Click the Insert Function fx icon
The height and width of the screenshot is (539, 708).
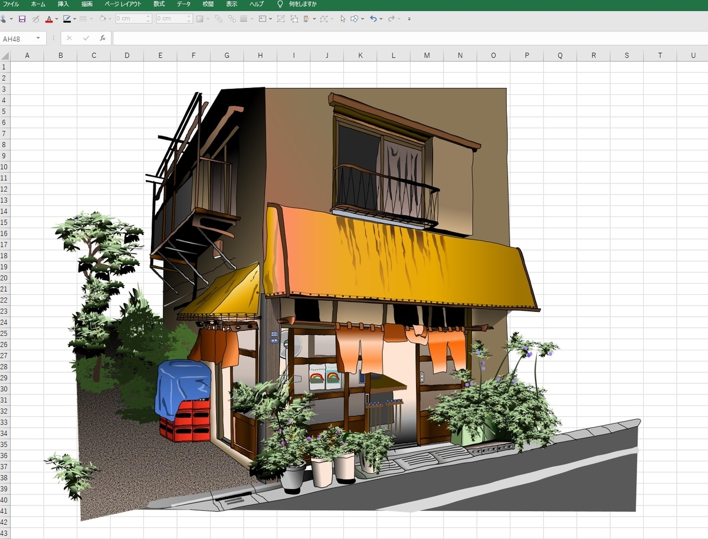click(x=103, y=38)
